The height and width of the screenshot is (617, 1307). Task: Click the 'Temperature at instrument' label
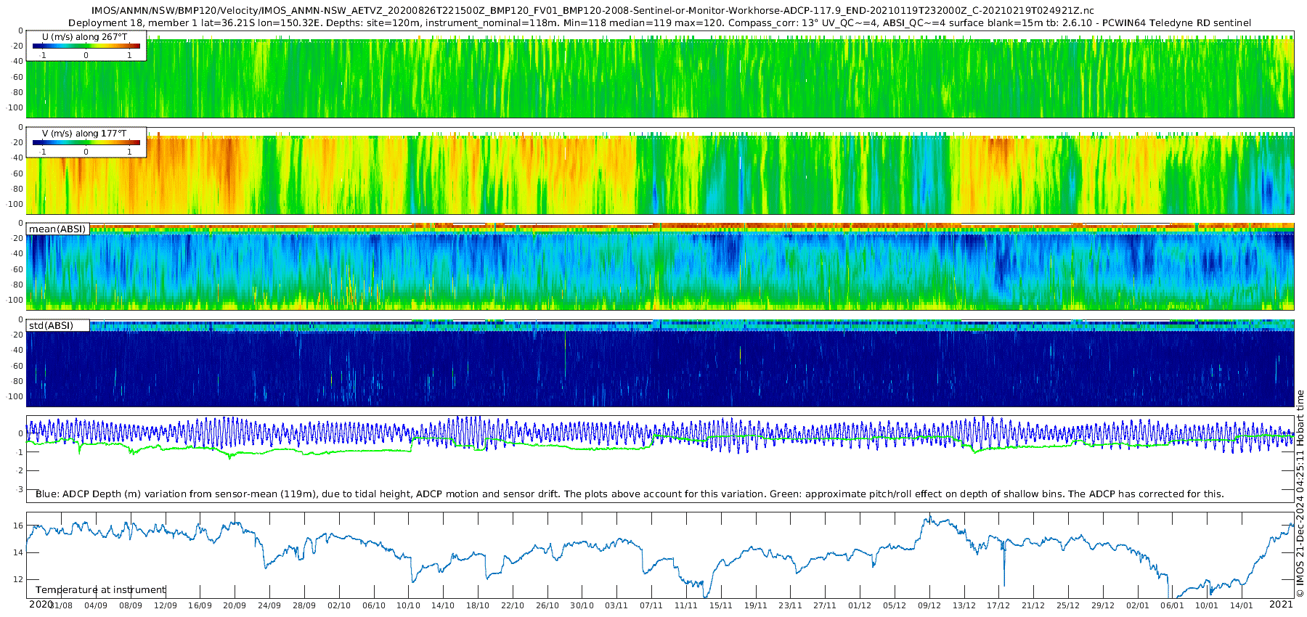click(x=101, y=590)
